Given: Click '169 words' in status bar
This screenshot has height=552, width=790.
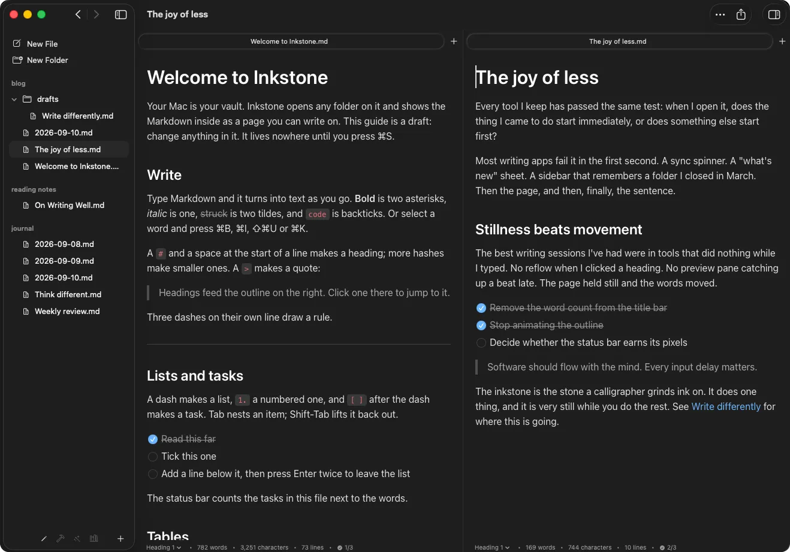Looking at the screenshot, I should point(541,547).
